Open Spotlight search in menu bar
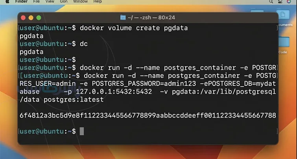 (x=271, y=2)
